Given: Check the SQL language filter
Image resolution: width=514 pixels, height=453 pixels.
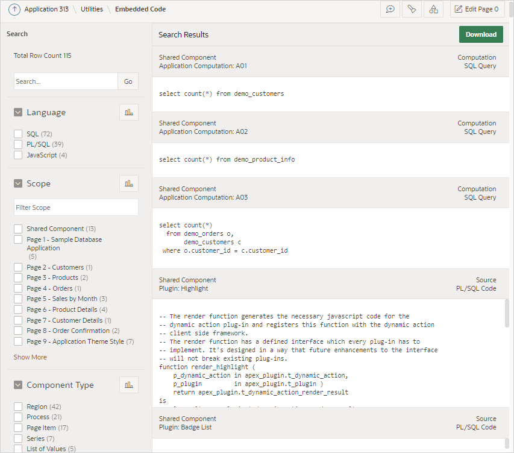Looking at the screenshot, I should click(17, 133).
